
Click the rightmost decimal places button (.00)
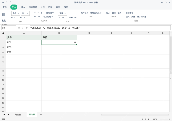[x=75, y=17]
